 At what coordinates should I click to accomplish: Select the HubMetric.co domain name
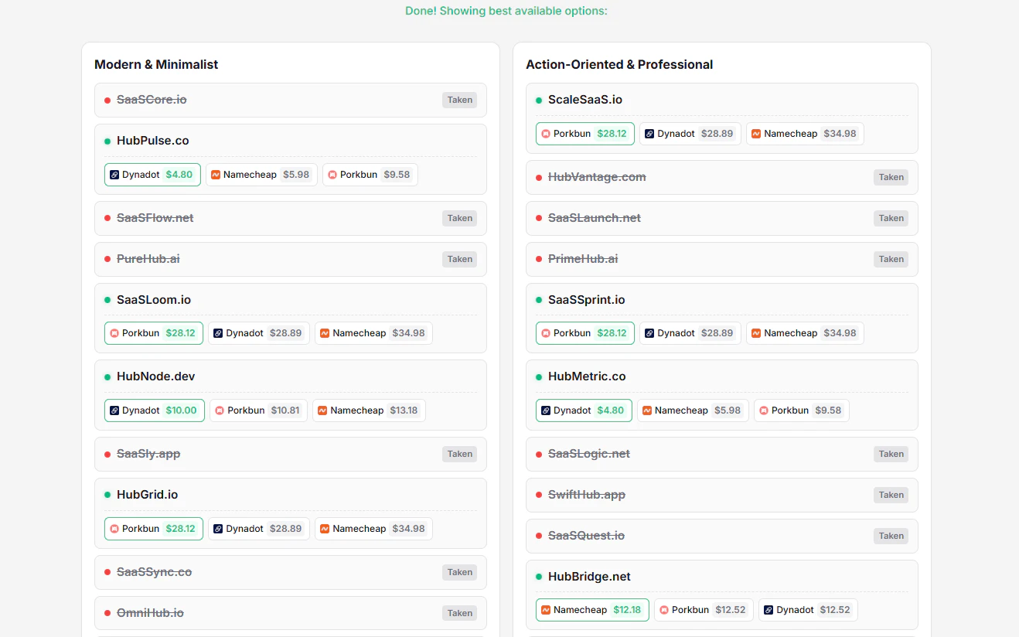pyautogui.click(x=587, y=376)
